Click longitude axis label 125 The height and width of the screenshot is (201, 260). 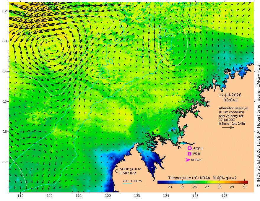click(x=195, y=196)
